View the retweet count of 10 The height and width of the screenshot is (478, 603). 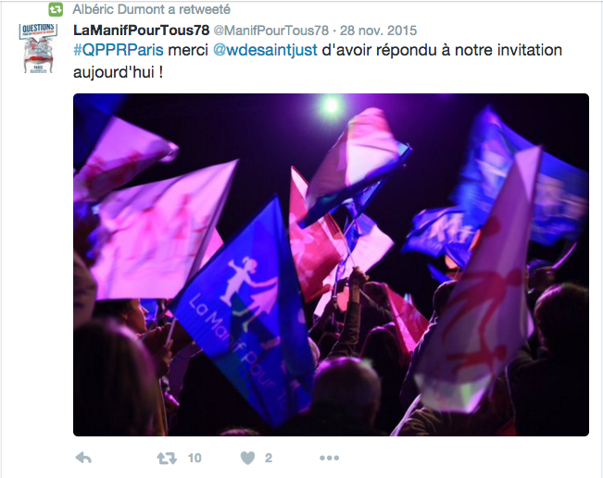click(x=195, y=458)
